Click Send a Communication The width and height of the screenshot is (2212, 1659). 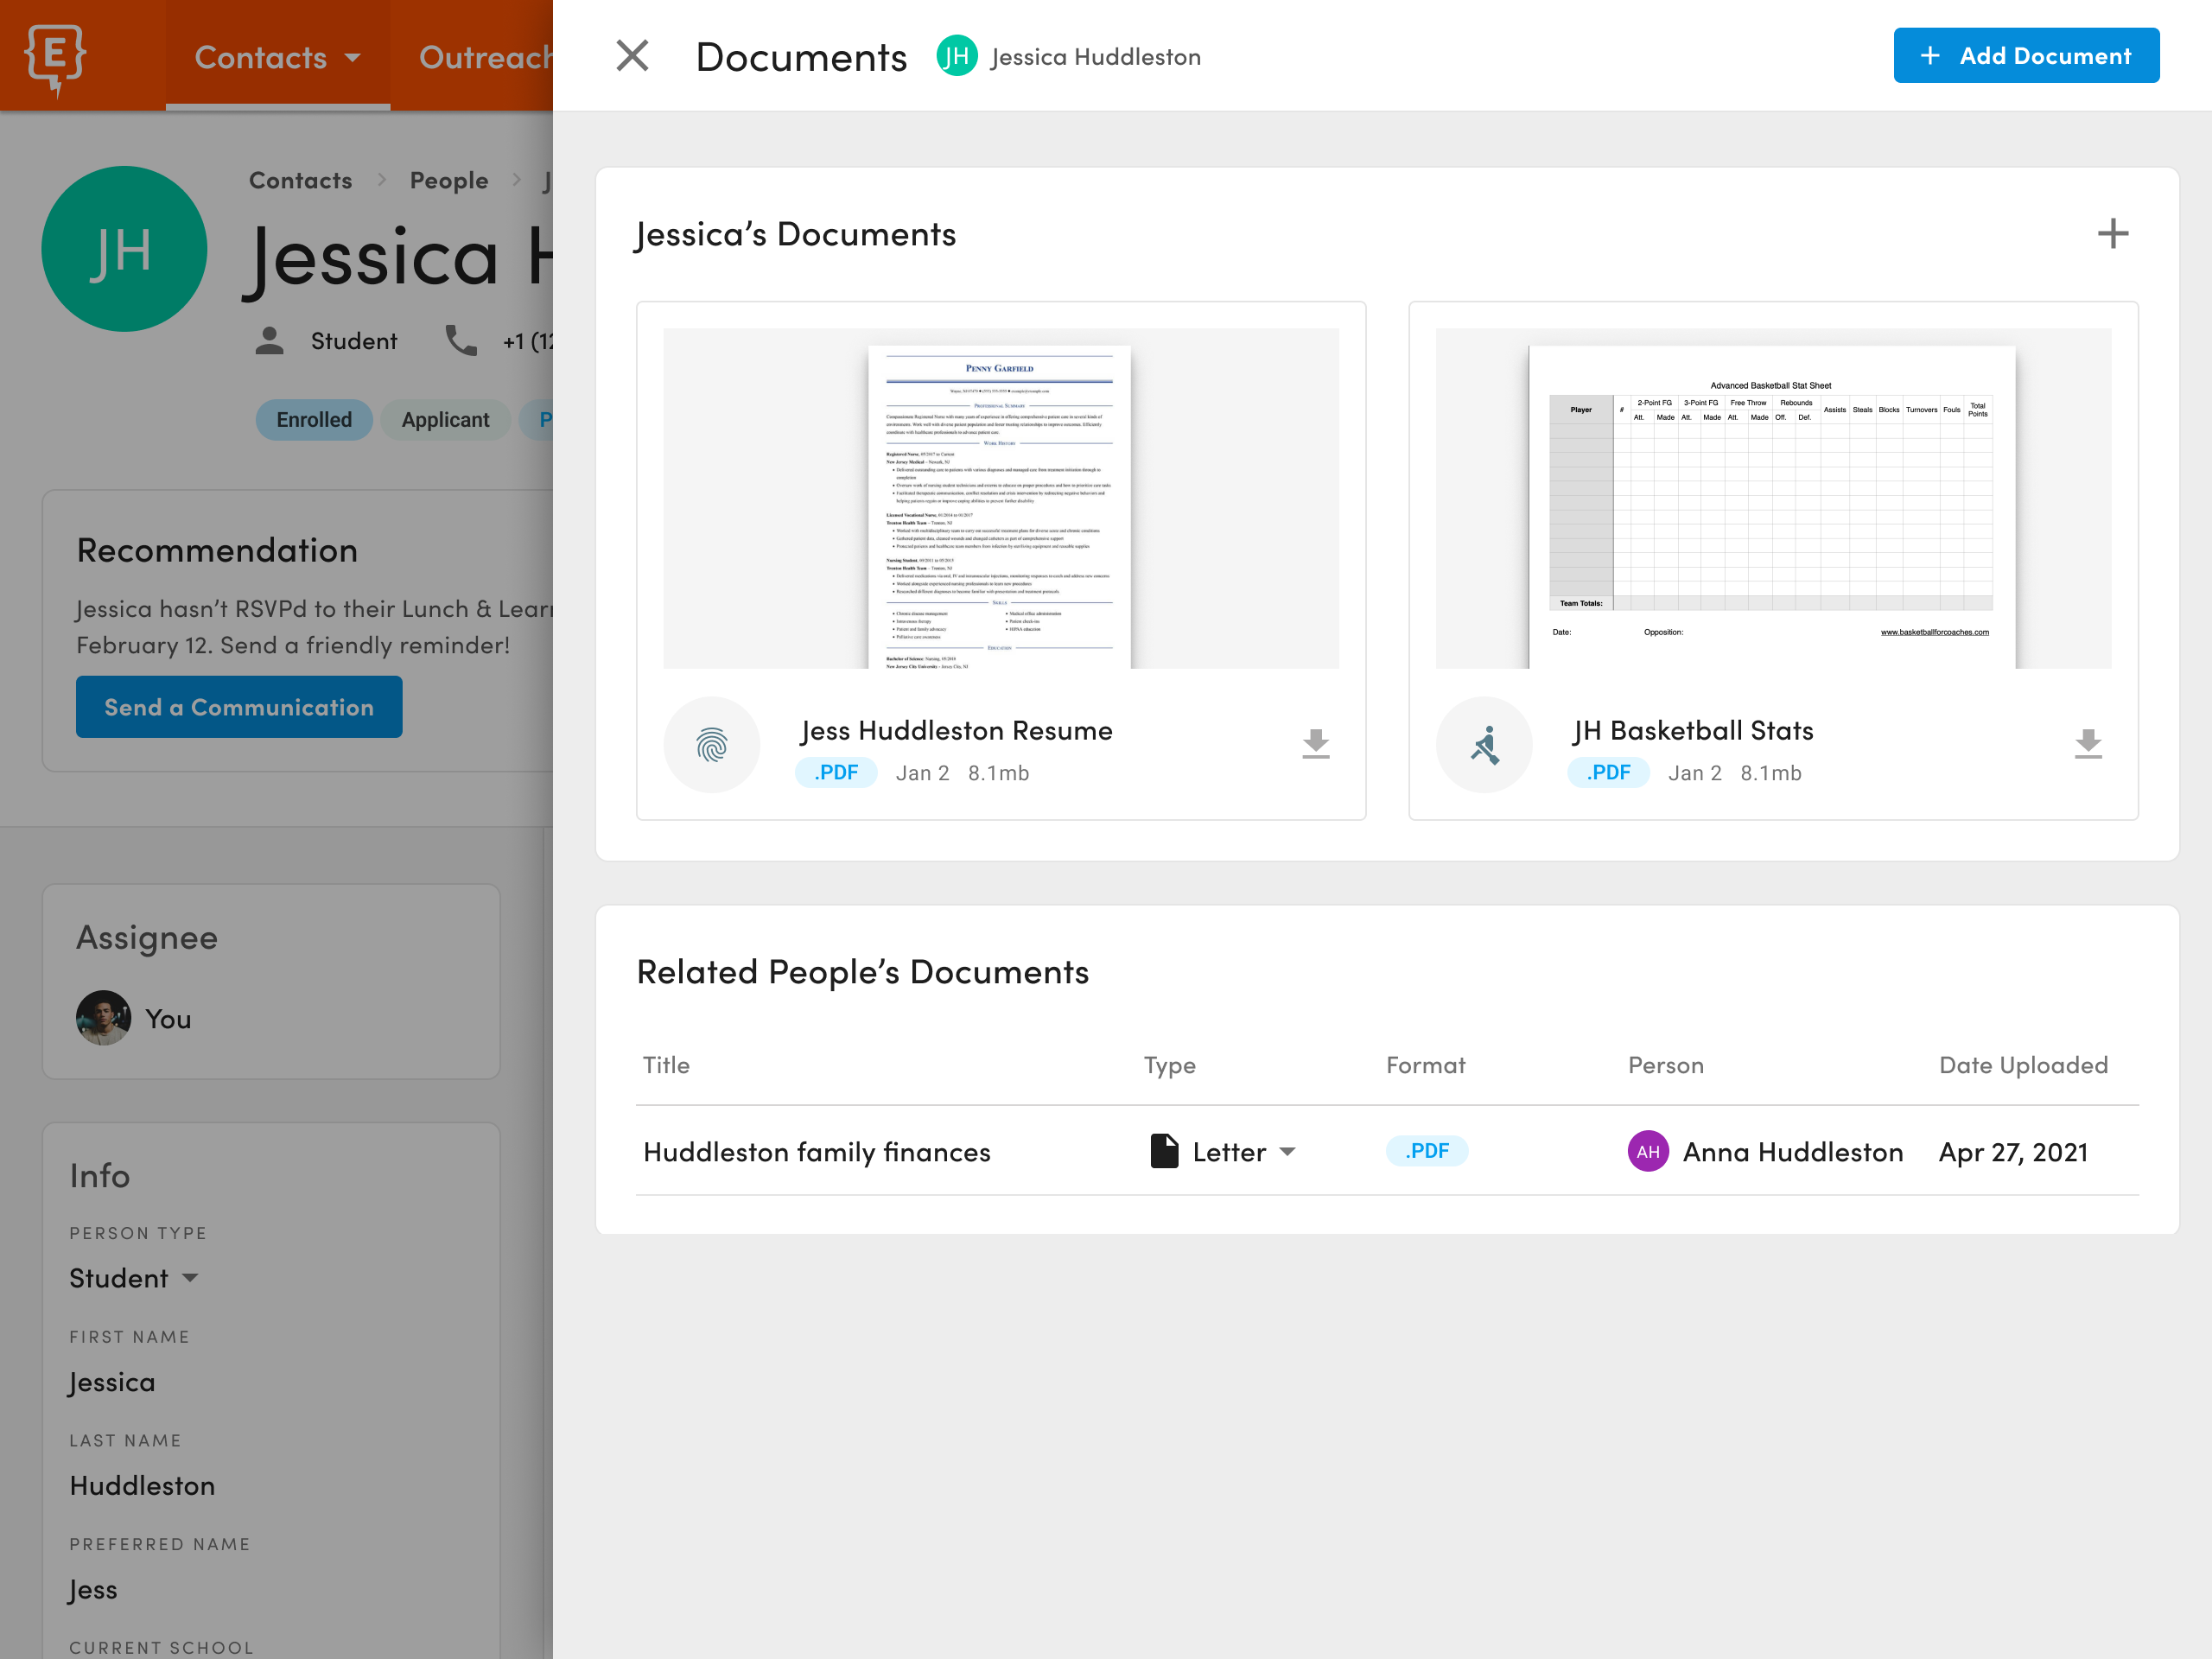point(239,706)
